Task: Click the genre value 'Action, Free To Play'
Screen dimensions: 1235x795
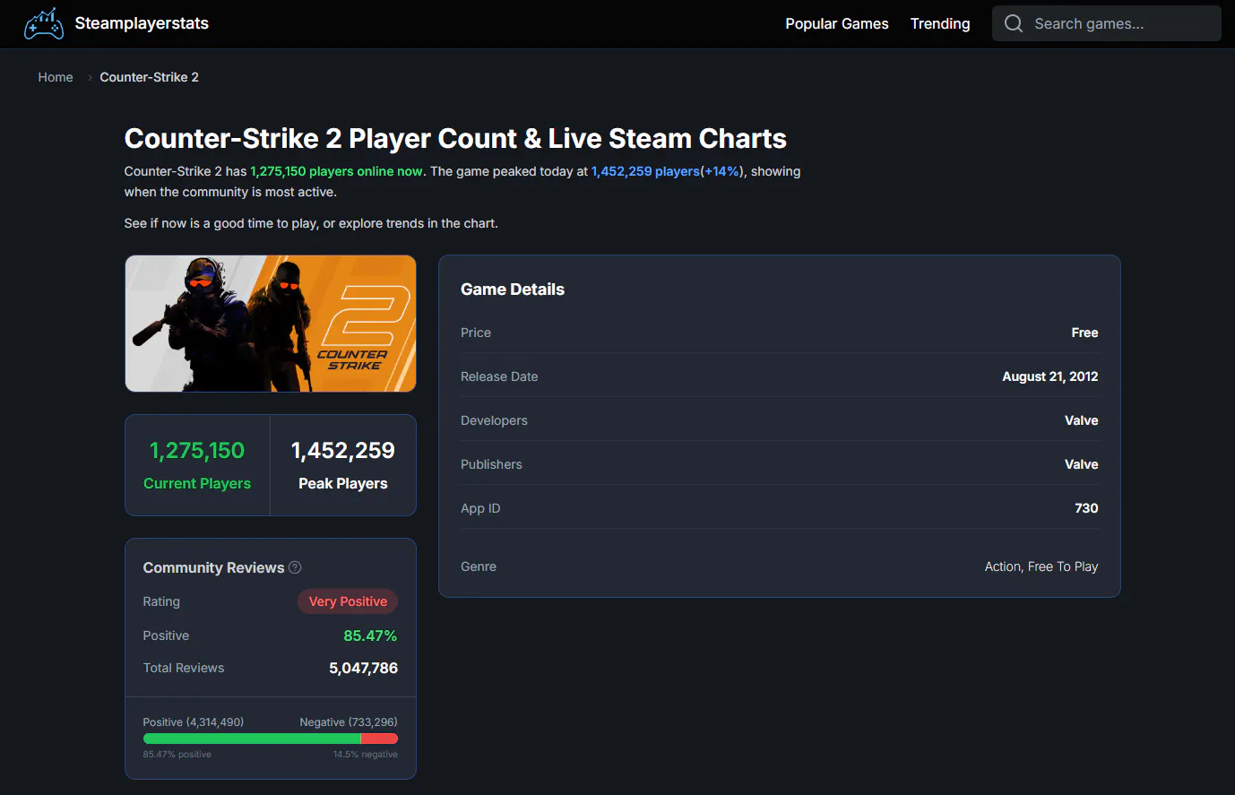Action: (1041, 566)
